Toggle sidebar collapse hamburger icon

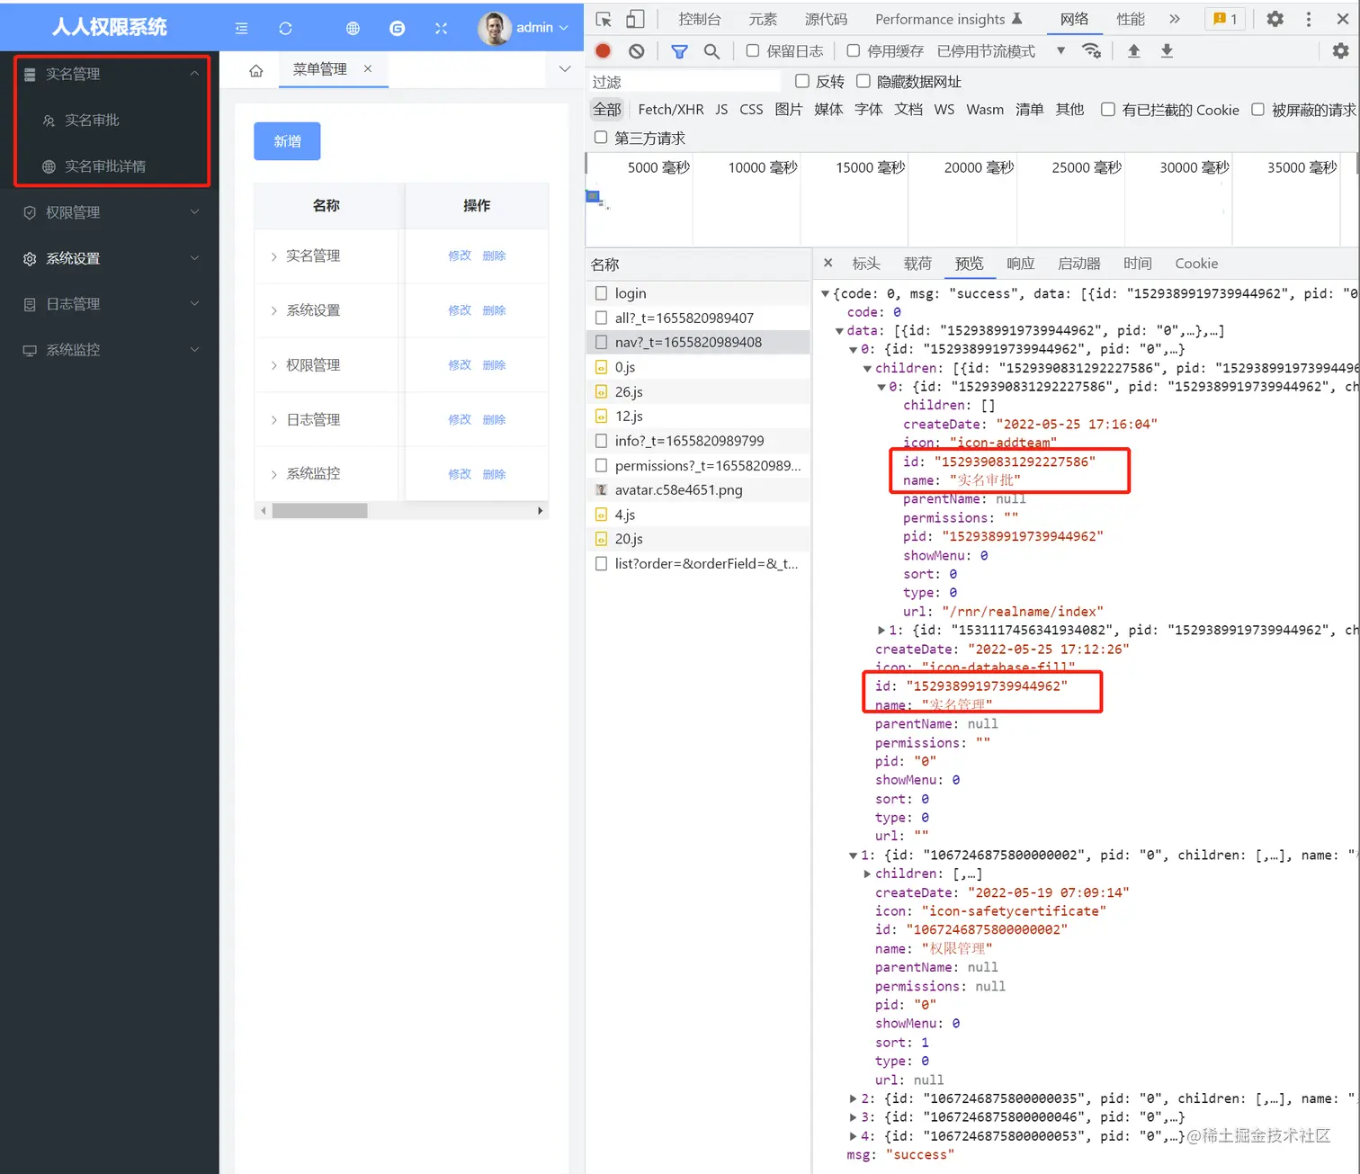[x=241, y=28]
